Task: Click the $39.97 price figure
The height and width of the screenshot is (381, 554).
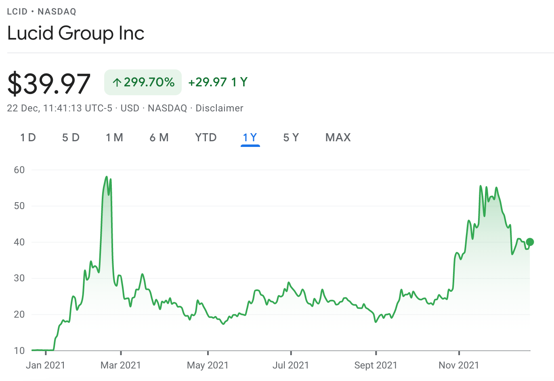Action: 49,84
